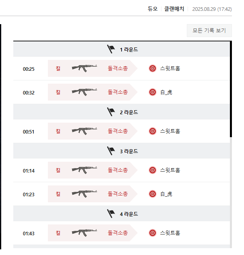Click the 돌격소총 label in the 00:51 row
244x255 pixels.
coord(118,131)
